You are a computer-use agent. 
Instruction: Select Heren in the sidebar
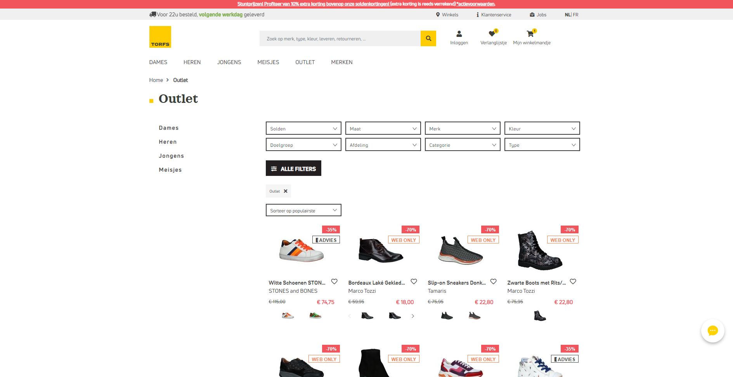[168, 142]
